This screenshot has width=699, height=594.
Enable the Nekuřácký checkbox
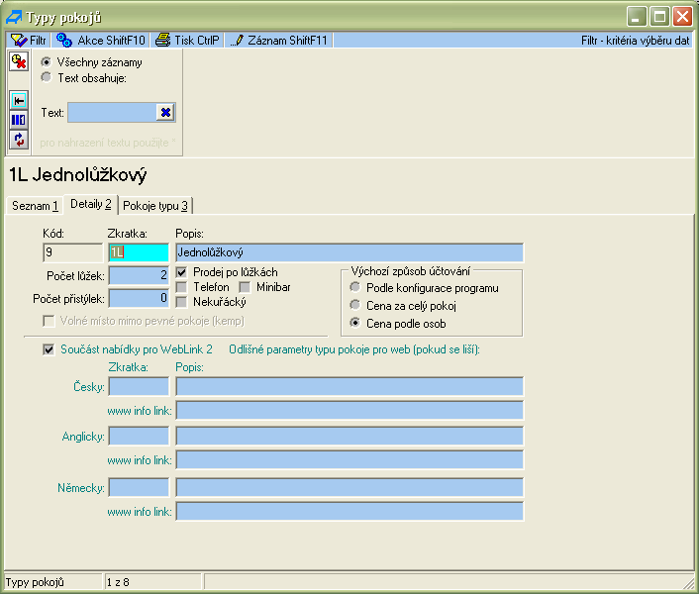[x=181, y=303]
